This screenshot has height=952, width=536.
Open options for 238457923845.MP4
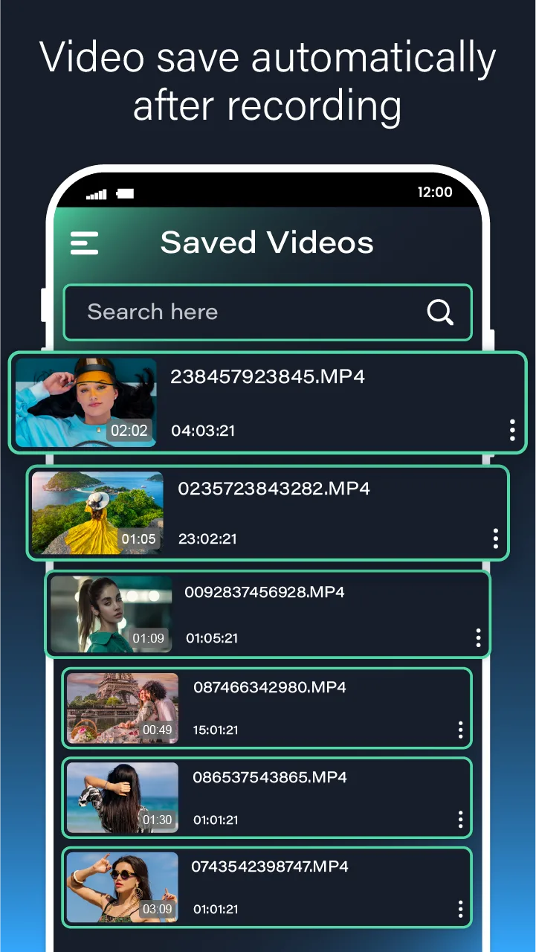(x=512, y=430)
